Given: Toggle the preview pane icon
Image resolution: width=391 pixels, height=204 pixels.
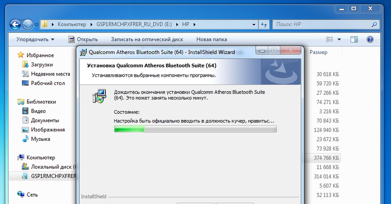Looking at the screenshot, I should pos(354,39).
